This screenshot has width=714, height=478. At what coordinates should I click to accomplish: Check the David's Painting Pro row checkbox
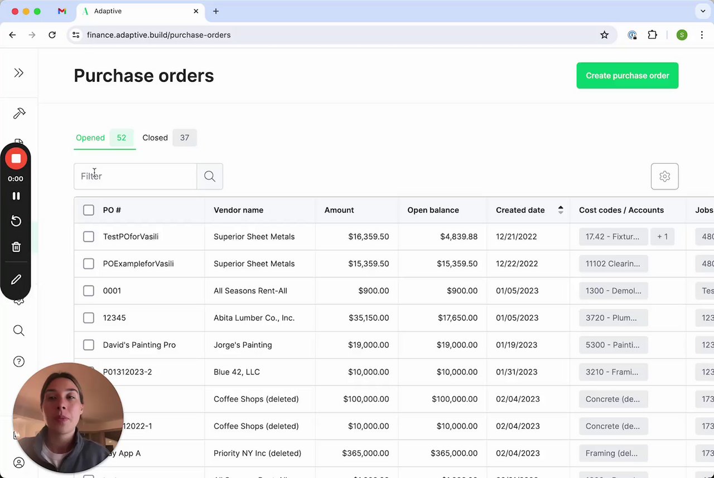point(89,345)
